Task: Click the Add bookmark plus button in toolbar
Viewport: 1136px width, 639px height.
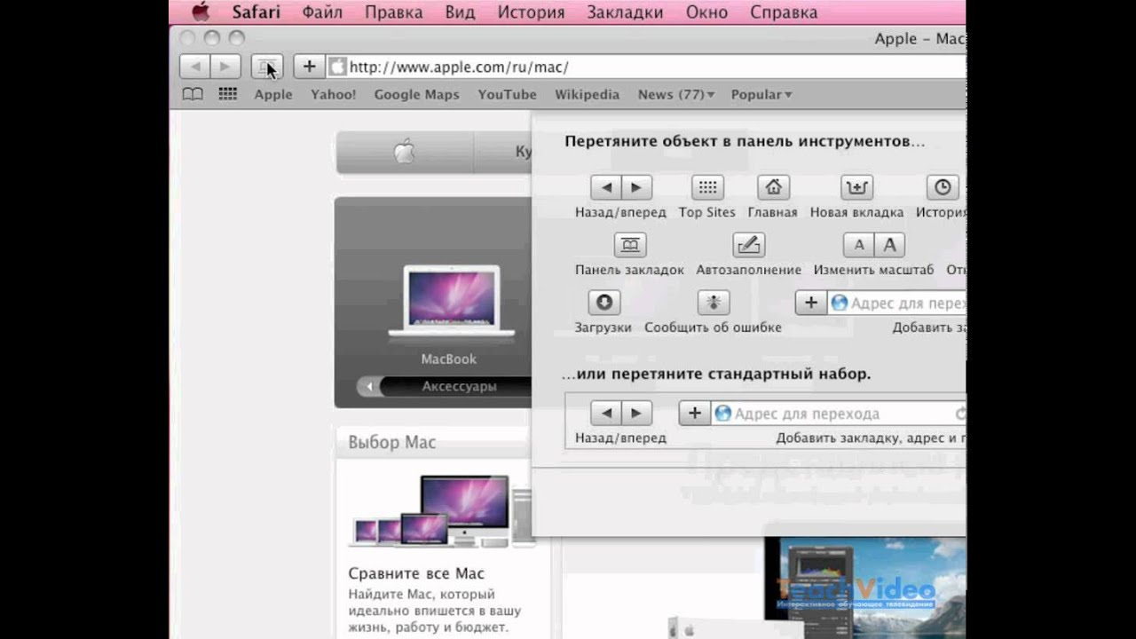Action: point(309,67)
